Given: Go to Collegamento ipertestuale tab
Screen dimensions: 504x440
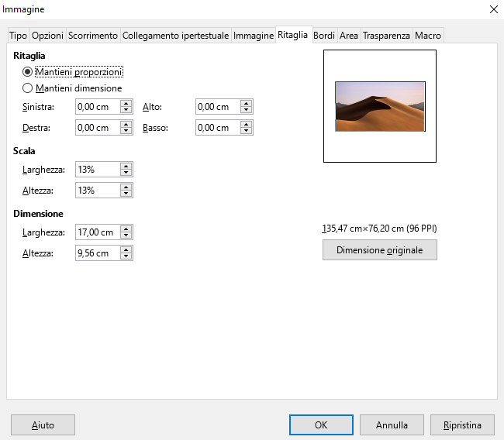Looking at the screenshot, I should pyautogui.click(x=175, y=36).
